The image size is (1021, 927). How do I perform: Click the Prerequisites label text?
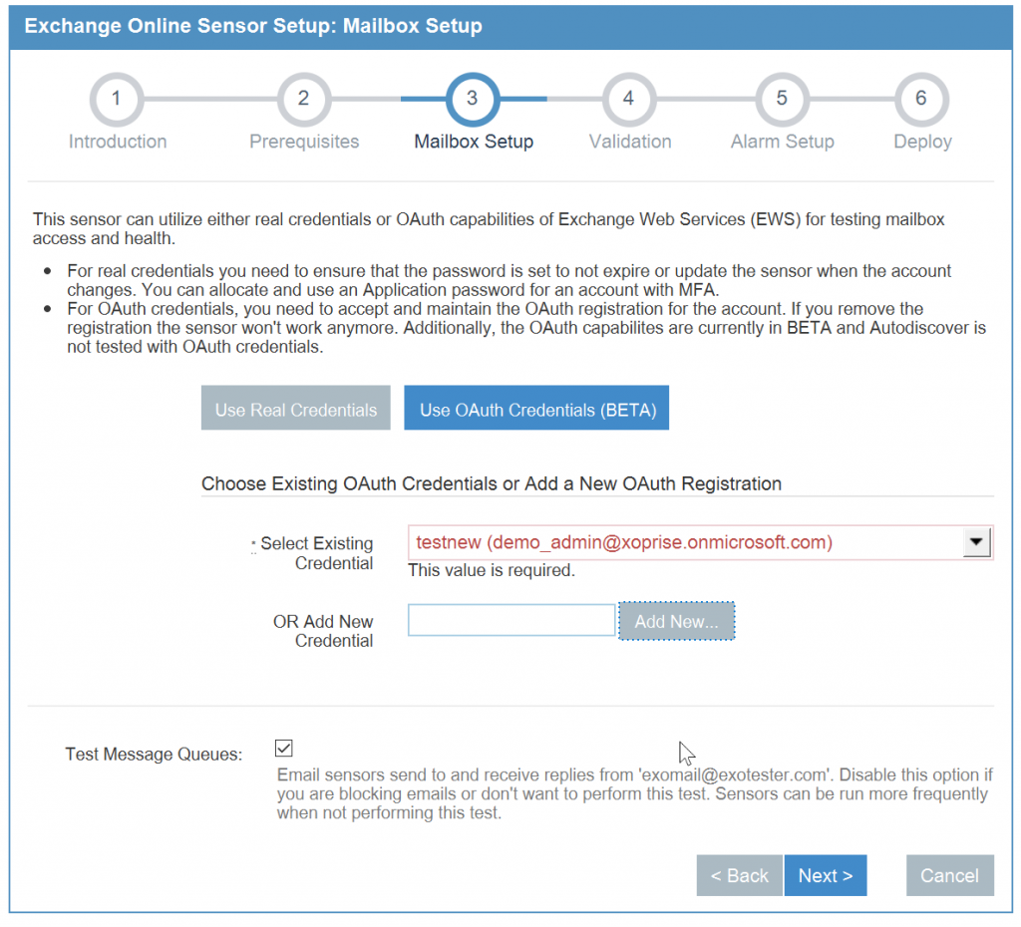coord(303,141)
